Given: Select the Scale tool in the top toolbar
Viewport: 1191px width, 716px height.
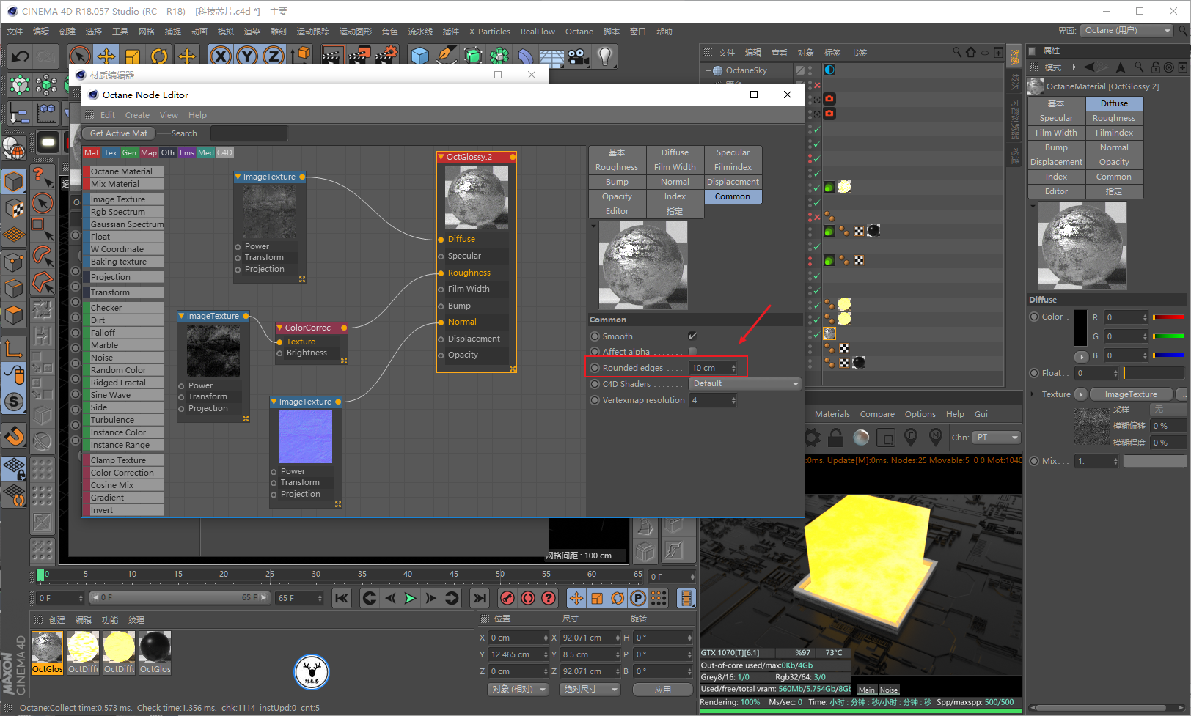Looking at the screenshot, I should [133, 56].
